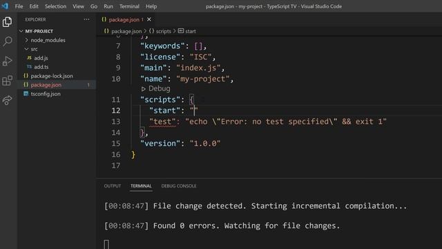Click the TS icon of add.ts

pyautogui.click(x=29, y=67)
